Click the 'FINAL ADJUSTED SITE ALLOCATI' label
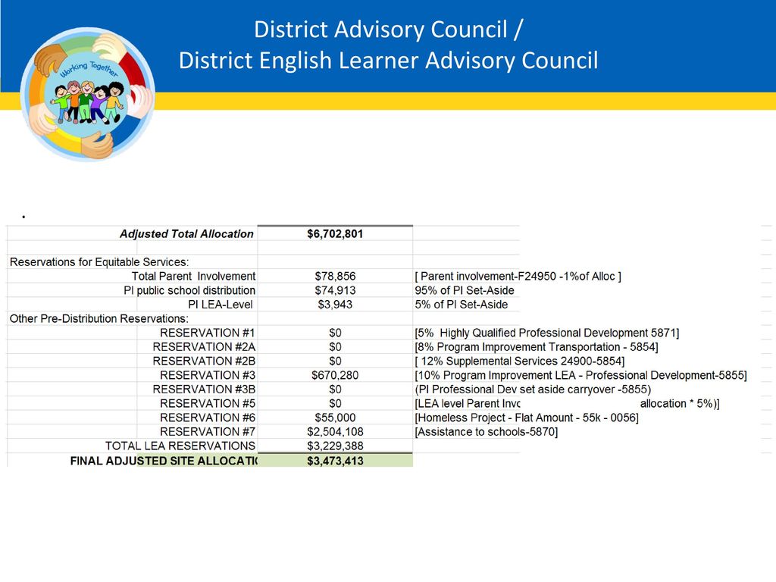The width and height of the screenshot is (776, 582). coord(164,461)
